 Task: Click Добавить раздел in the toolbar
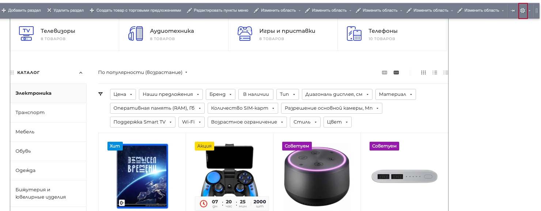point(21,11)
